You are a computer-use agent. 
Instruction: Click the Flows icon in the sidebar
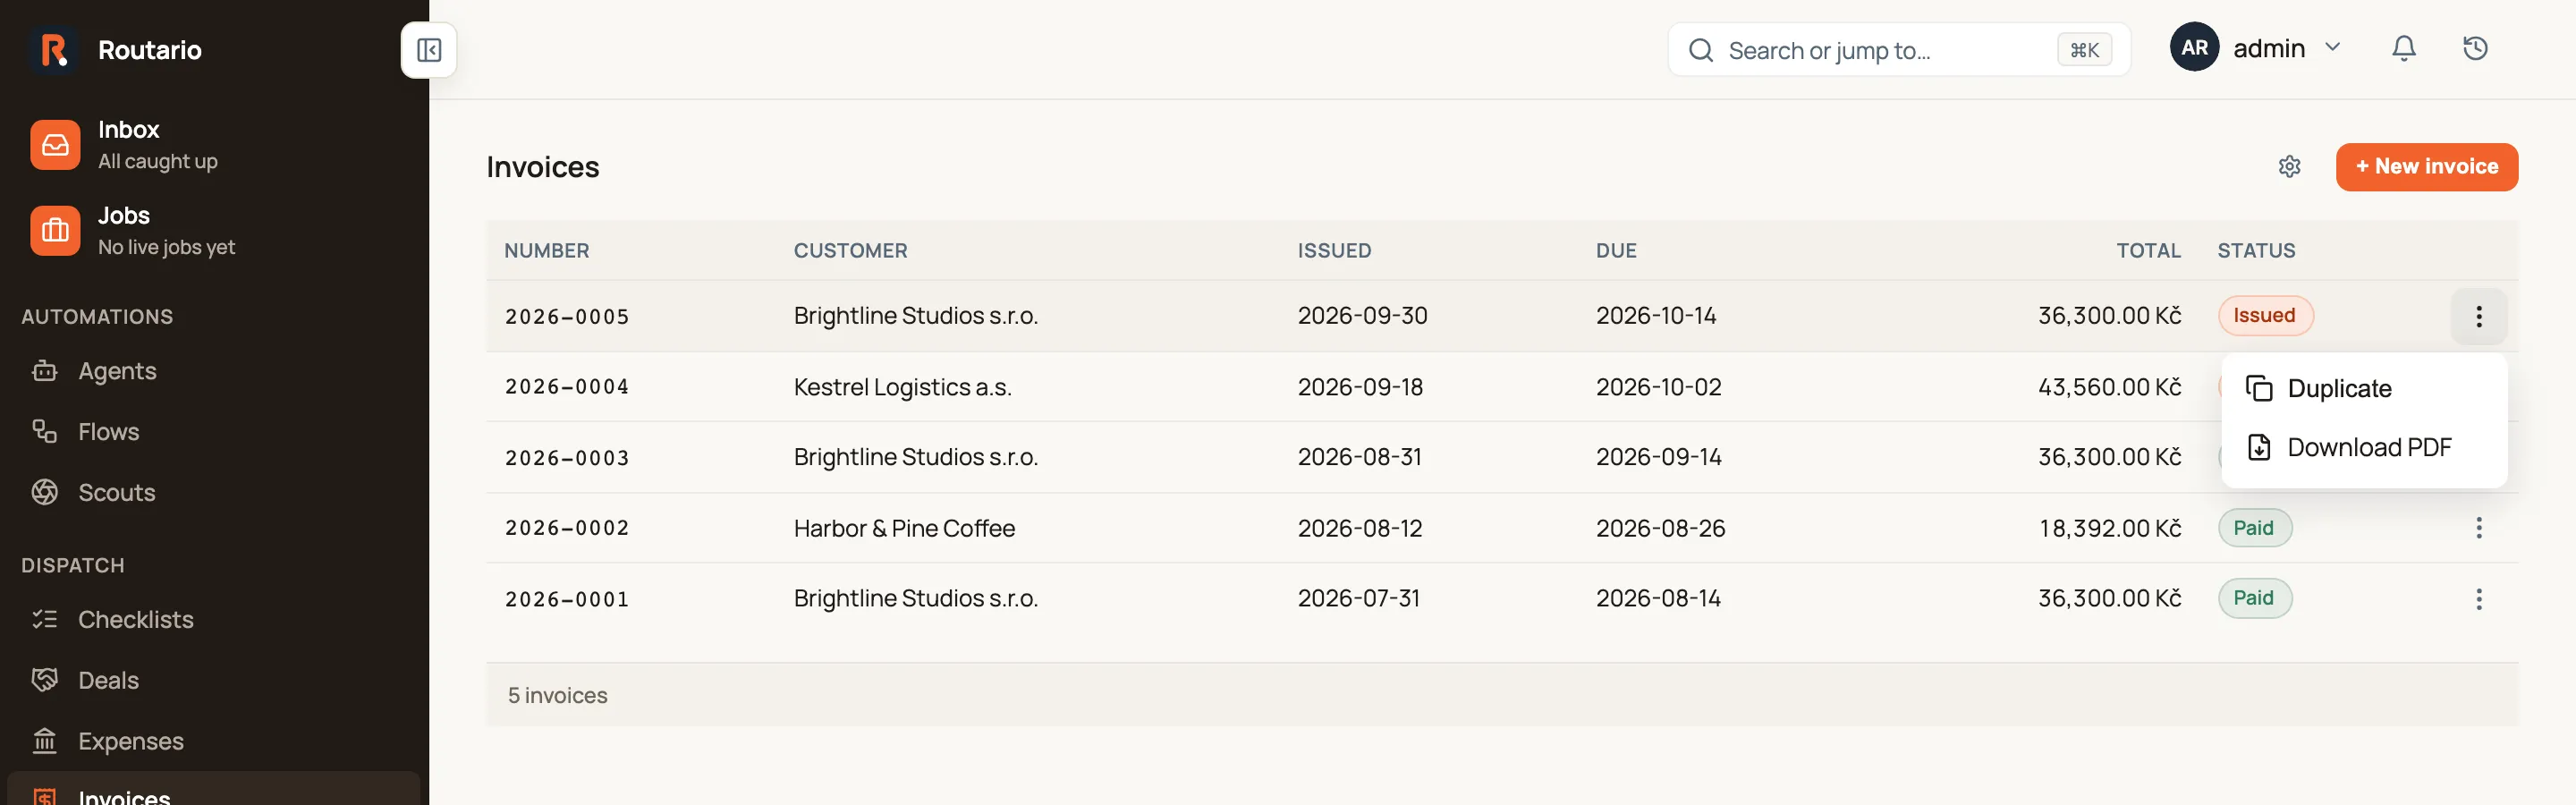pos(44,432)
